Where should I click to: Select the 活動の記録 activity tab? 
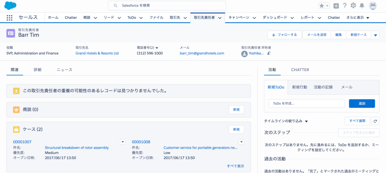(323, 87)
